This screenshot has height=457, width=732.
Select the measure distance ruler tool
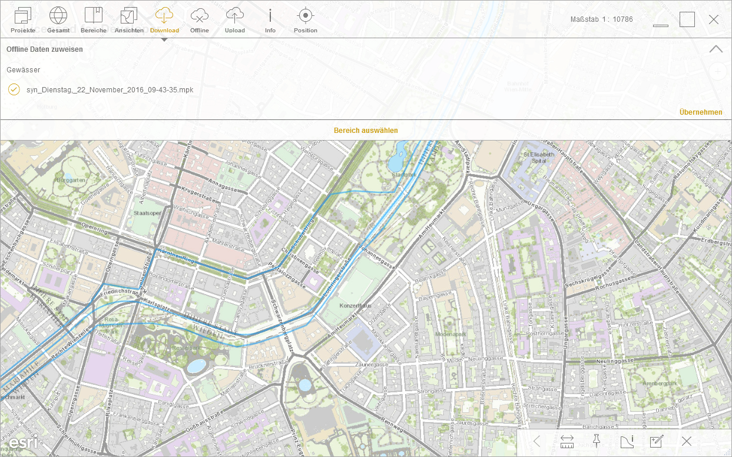[567, 441]
